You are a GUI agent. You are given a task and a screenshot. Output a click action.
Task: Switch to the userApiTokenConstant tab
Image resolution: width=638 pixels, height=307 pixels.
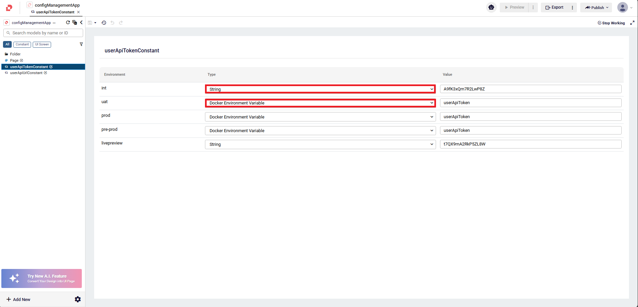pos(55,12)
